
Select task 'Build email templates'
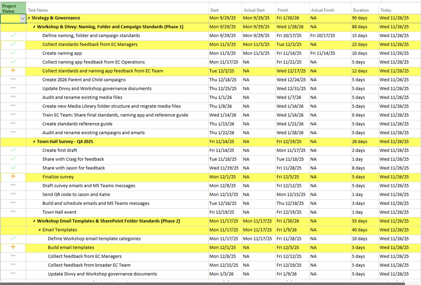71,247
